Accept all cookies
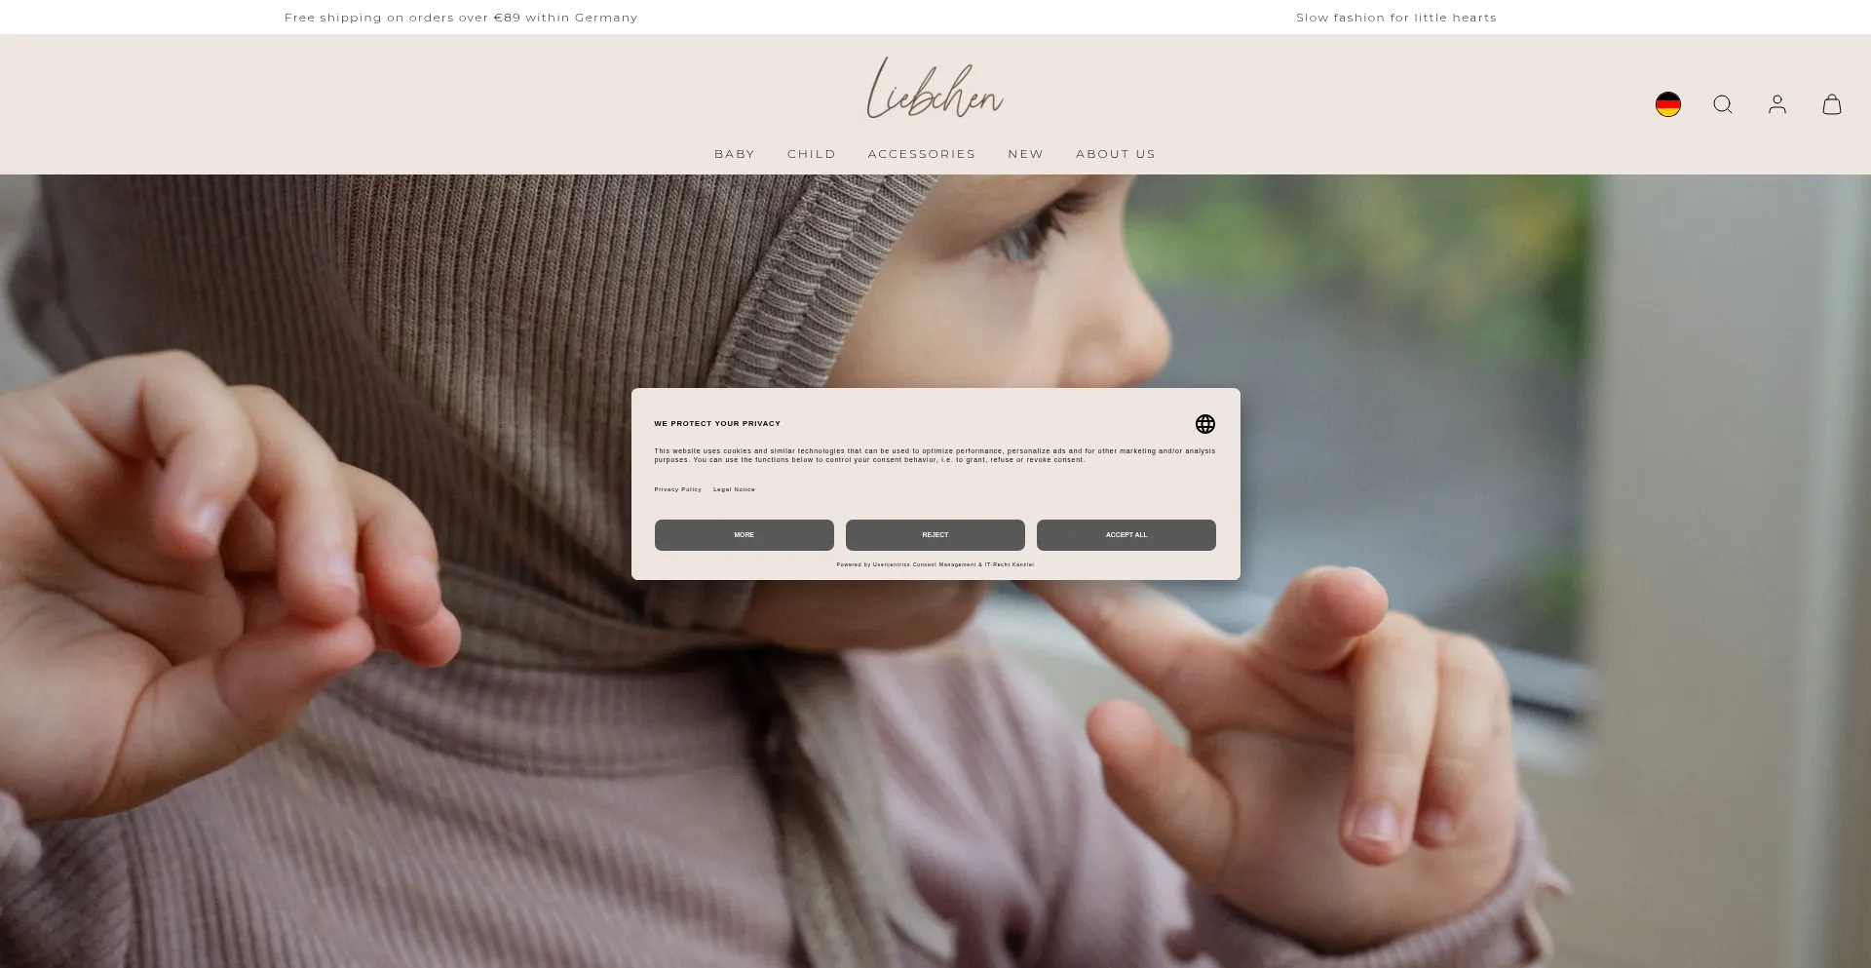 [1126, 535]
